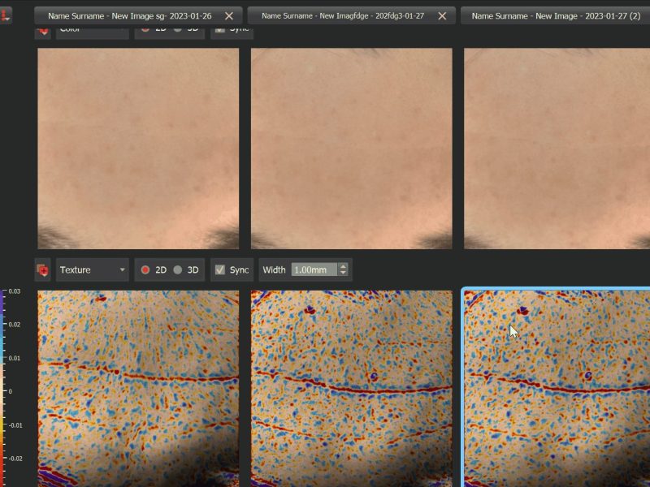
Task: Select the middle texture map image
Action: [351, 388]
